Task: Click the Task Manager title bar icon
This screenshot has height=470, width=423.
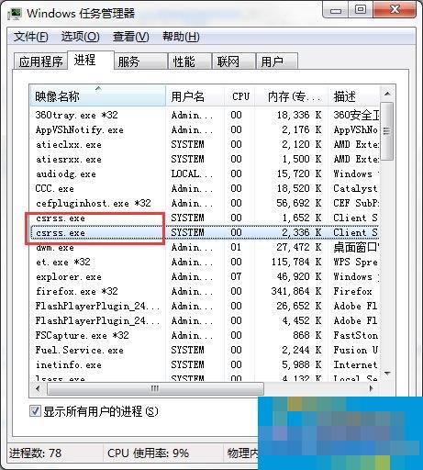Action: (x=15, y=14)
